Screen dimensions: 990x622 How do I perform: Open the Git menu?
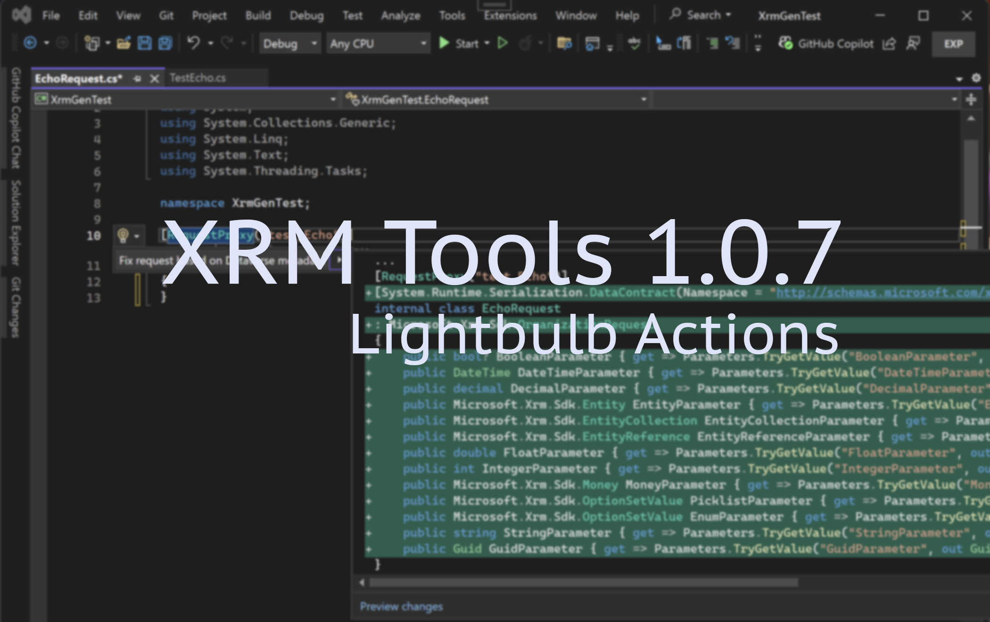[x=166, y=16]
